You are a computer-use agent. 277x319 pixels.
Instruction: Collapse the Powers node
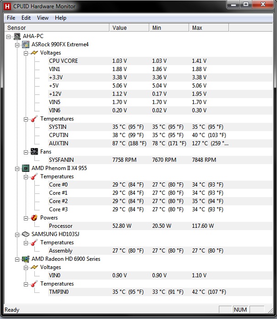pos(26,218)
